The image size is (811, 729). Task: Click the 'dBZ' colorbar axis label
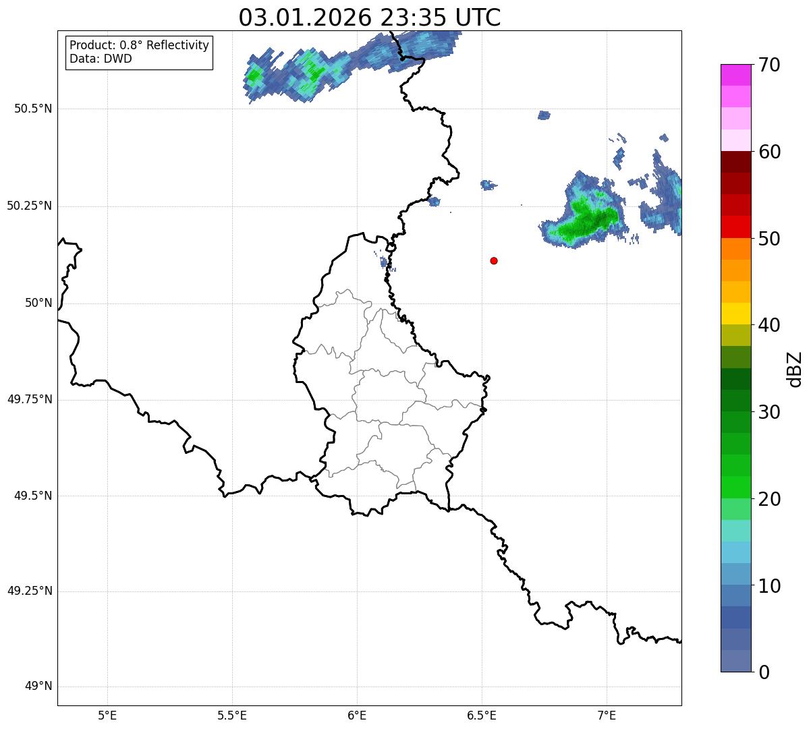click(x=795, y=369)
